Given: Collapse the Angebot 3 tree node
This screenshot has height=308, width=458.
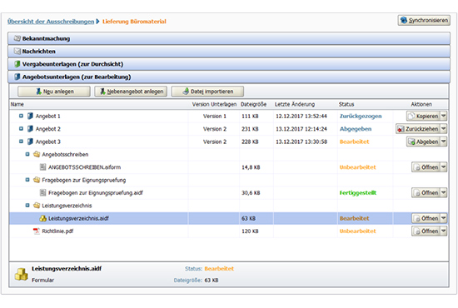Looking at the screenshot, I should click(x=21, y=142).
